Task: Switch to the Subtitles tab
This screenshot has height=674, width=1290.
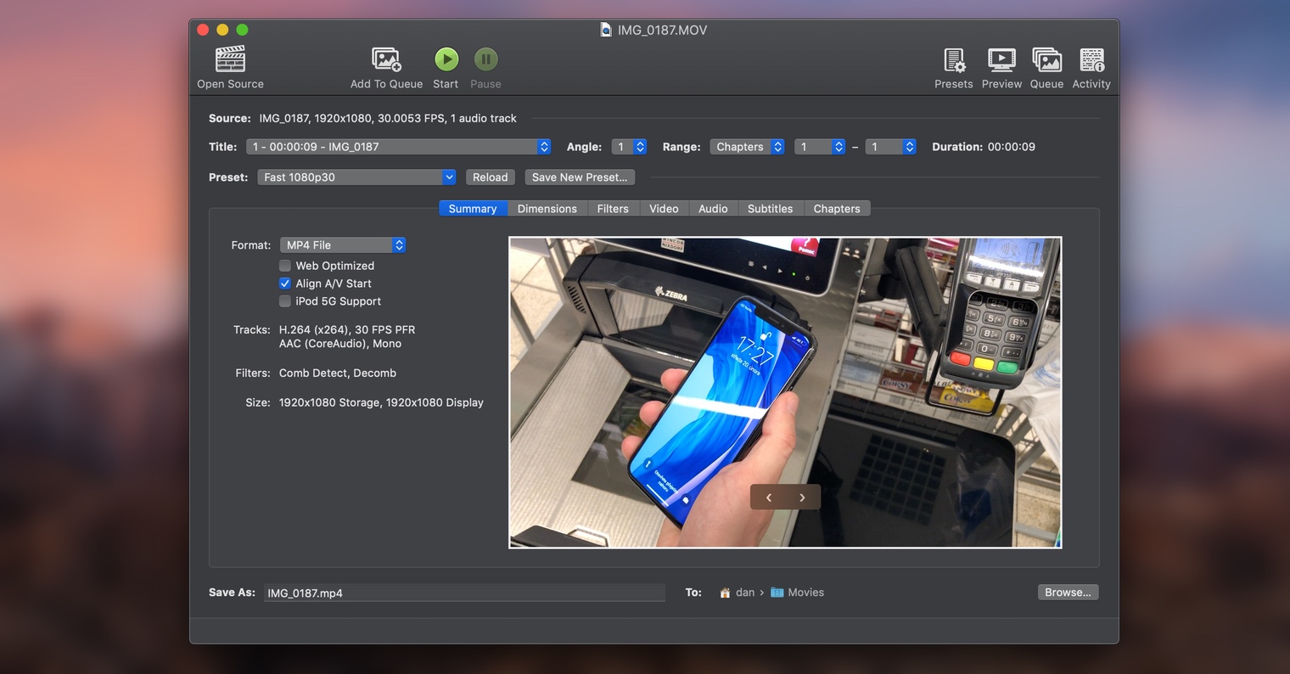Action: pyautogui.click(x=770, y=209)
